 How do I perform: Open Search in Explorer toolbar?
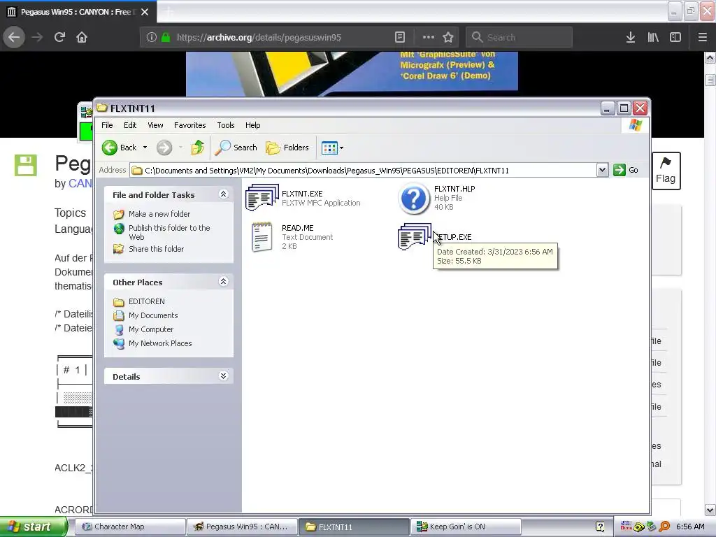click(x=236, y=148)
